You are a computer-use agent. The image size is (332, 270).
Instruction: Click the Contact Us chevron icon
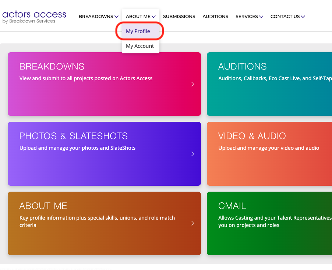click(x=303, y=17)
